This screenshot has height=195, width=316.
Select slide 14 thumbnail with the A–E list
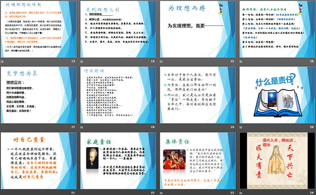118,29
